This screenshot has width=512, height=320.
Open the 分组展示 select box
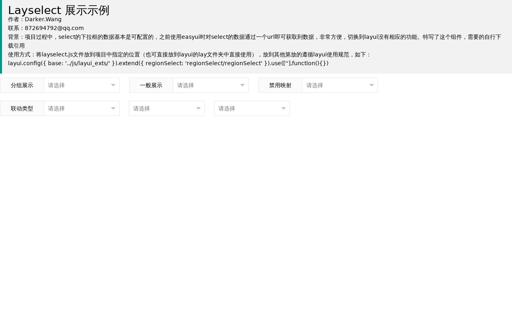coord(82,85)
